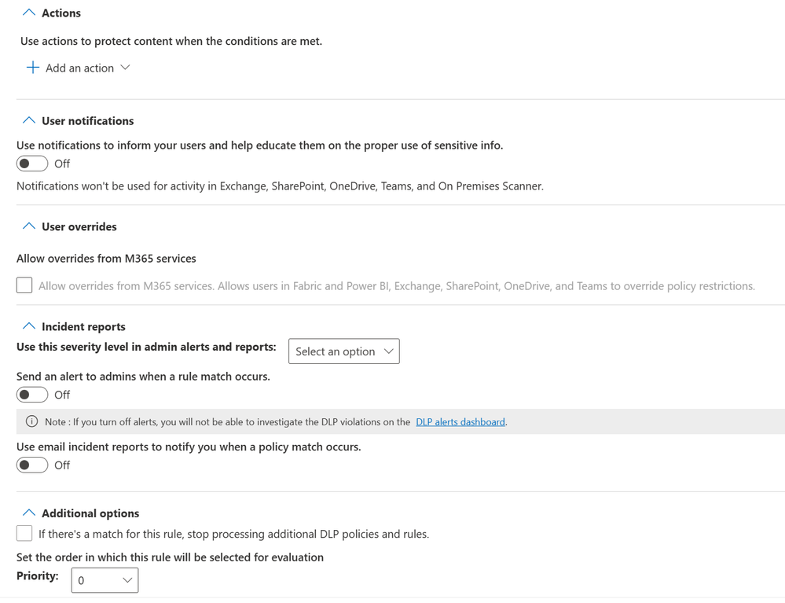785x603 pixels.
Task: Collapse the Incident reports section chevron
Action: pyautogui.click(x=29, y=326)
